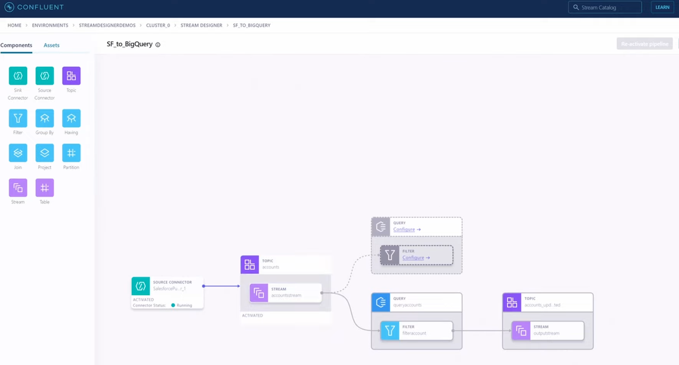The image size is (679, 365).
Task: Choose the Table component icon
Action: tap(45, 188)
